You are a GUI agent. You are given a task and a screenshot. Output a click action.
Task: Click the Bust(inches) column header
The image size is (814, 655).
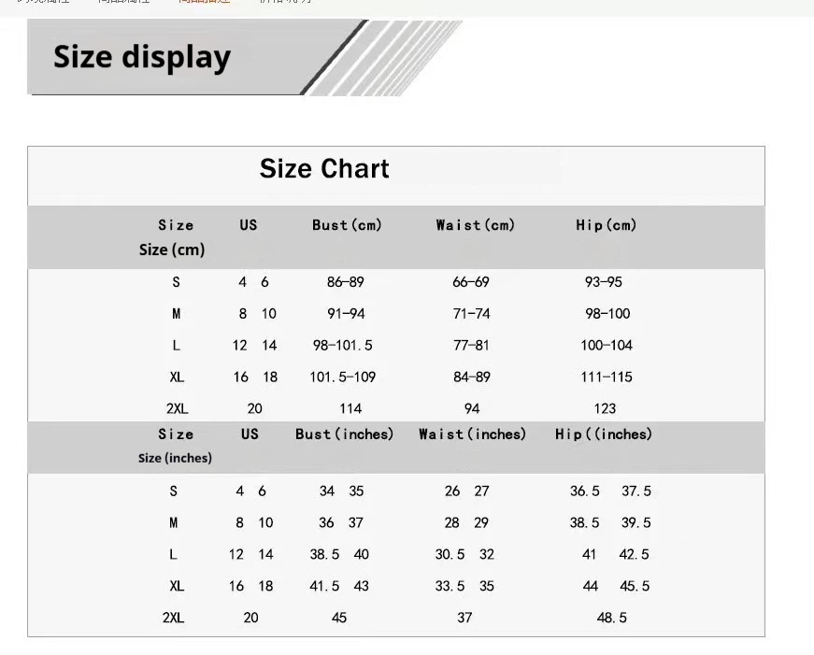tap(344, 434)
